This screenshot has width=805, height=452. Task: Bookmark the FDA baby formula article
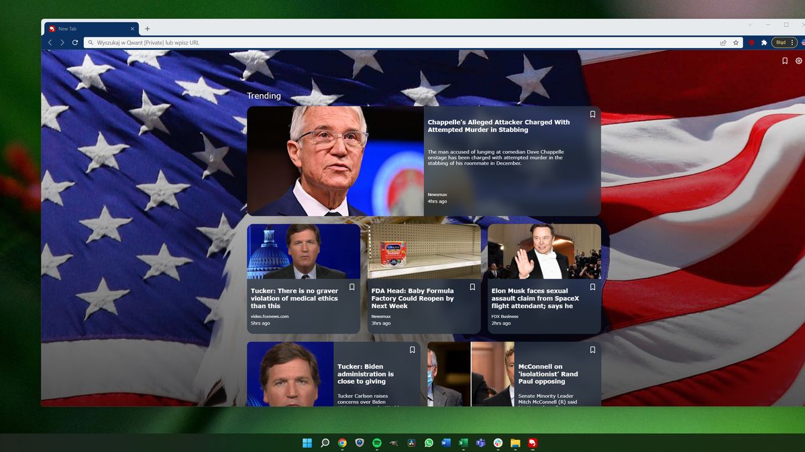(472, 287)
